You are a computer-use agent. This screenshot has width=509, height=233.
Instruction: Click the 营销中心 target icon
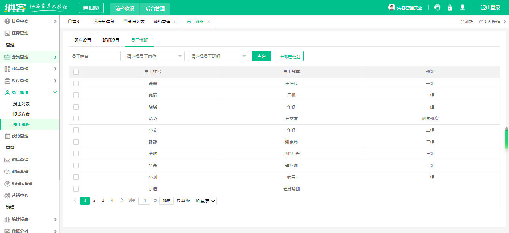(7, 196)
